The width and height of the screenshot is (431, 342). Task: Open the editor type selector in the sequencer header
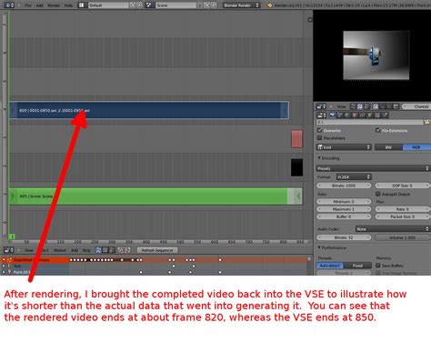coord(8,250)
